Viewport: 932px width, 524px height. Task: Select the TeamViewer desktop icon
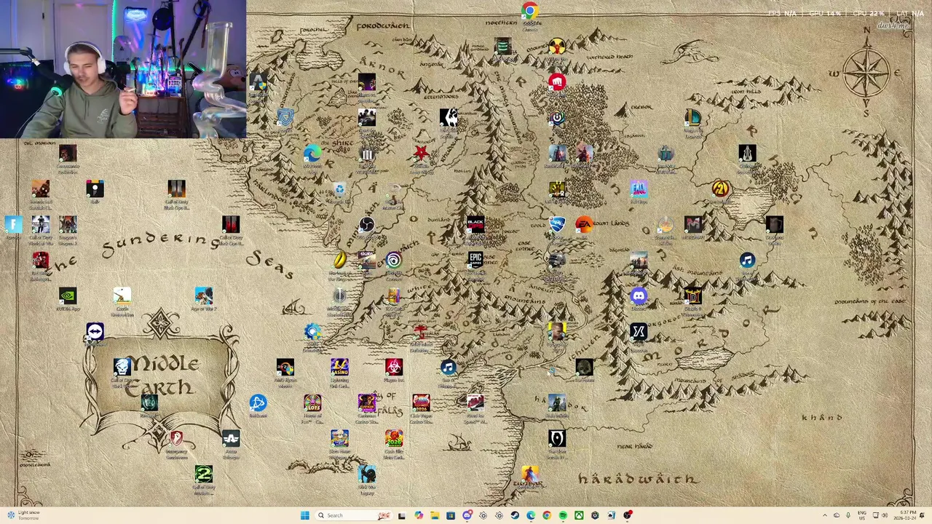(x=95, y=332)
